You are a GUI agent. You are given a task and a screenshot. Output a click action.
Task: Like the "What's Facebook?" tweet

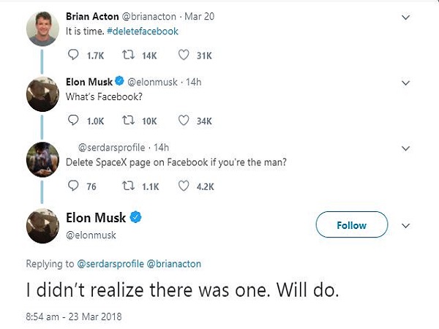tap(184, 121)
